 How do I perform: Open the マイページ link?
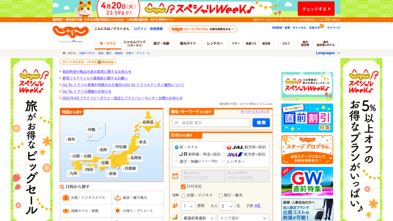(x=334, y=28)
